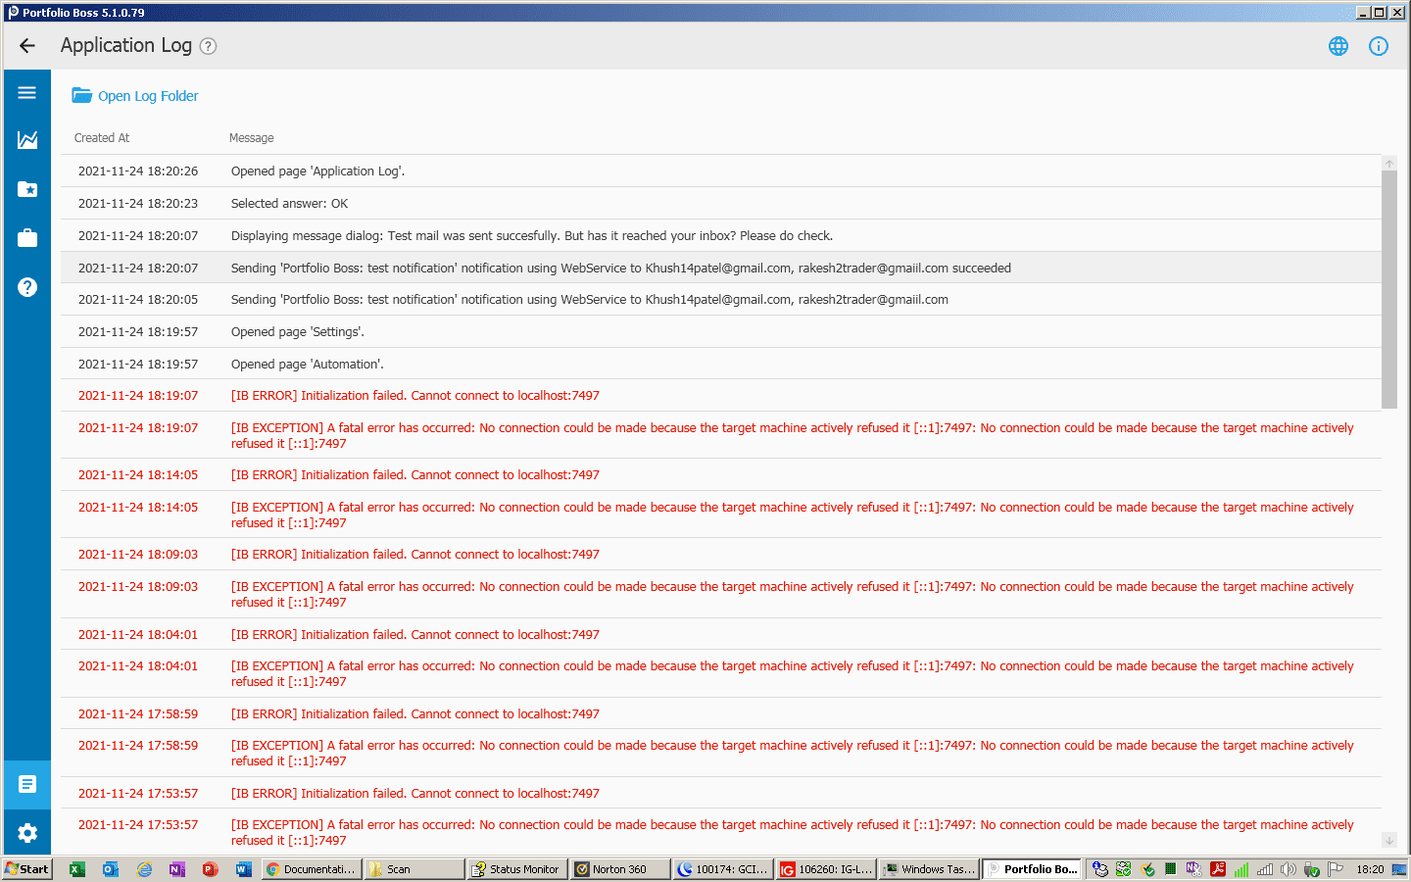The width and height of the screenshot is (1411, 882).
Task: Open the briefcase portfolio sidebar icon
Action: coord(27,238)
